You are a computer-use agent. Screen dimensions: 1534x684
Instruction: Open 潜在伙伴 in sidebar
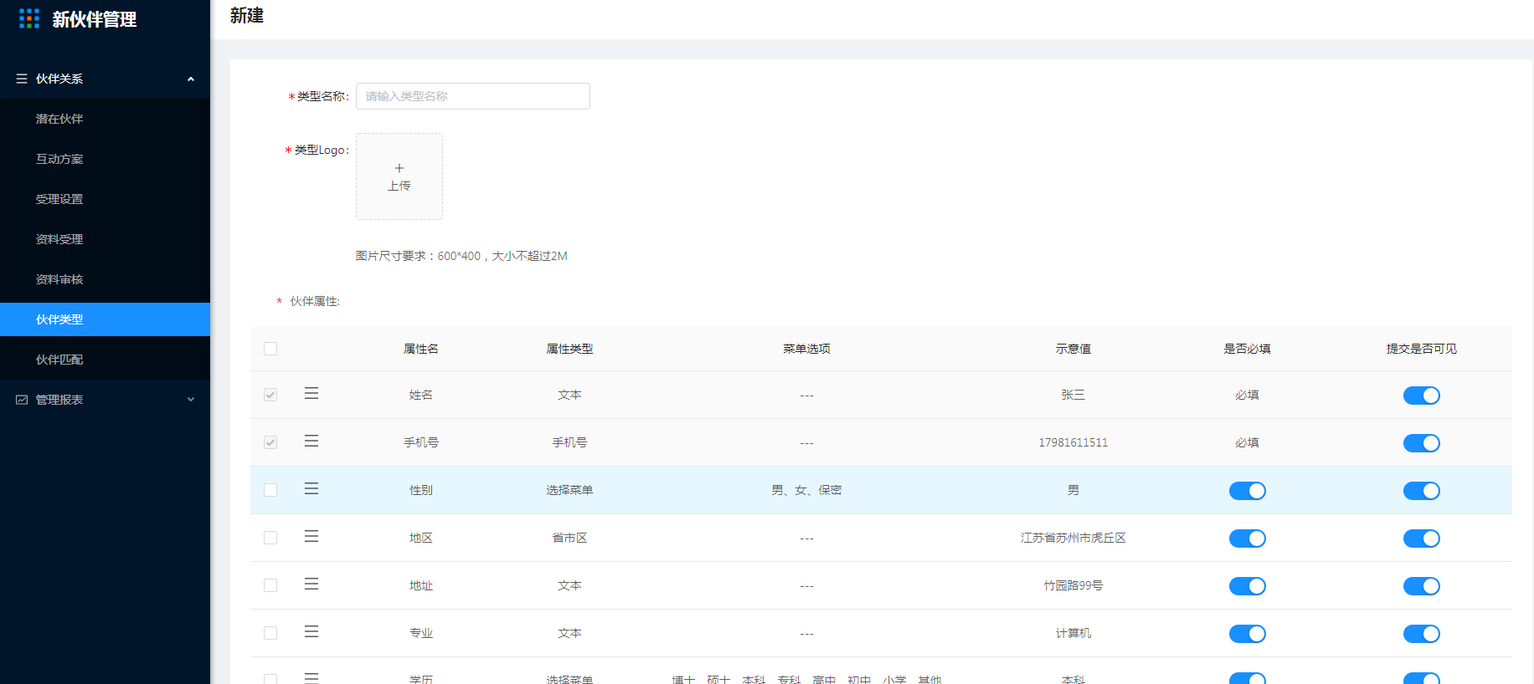coord(105,119)
